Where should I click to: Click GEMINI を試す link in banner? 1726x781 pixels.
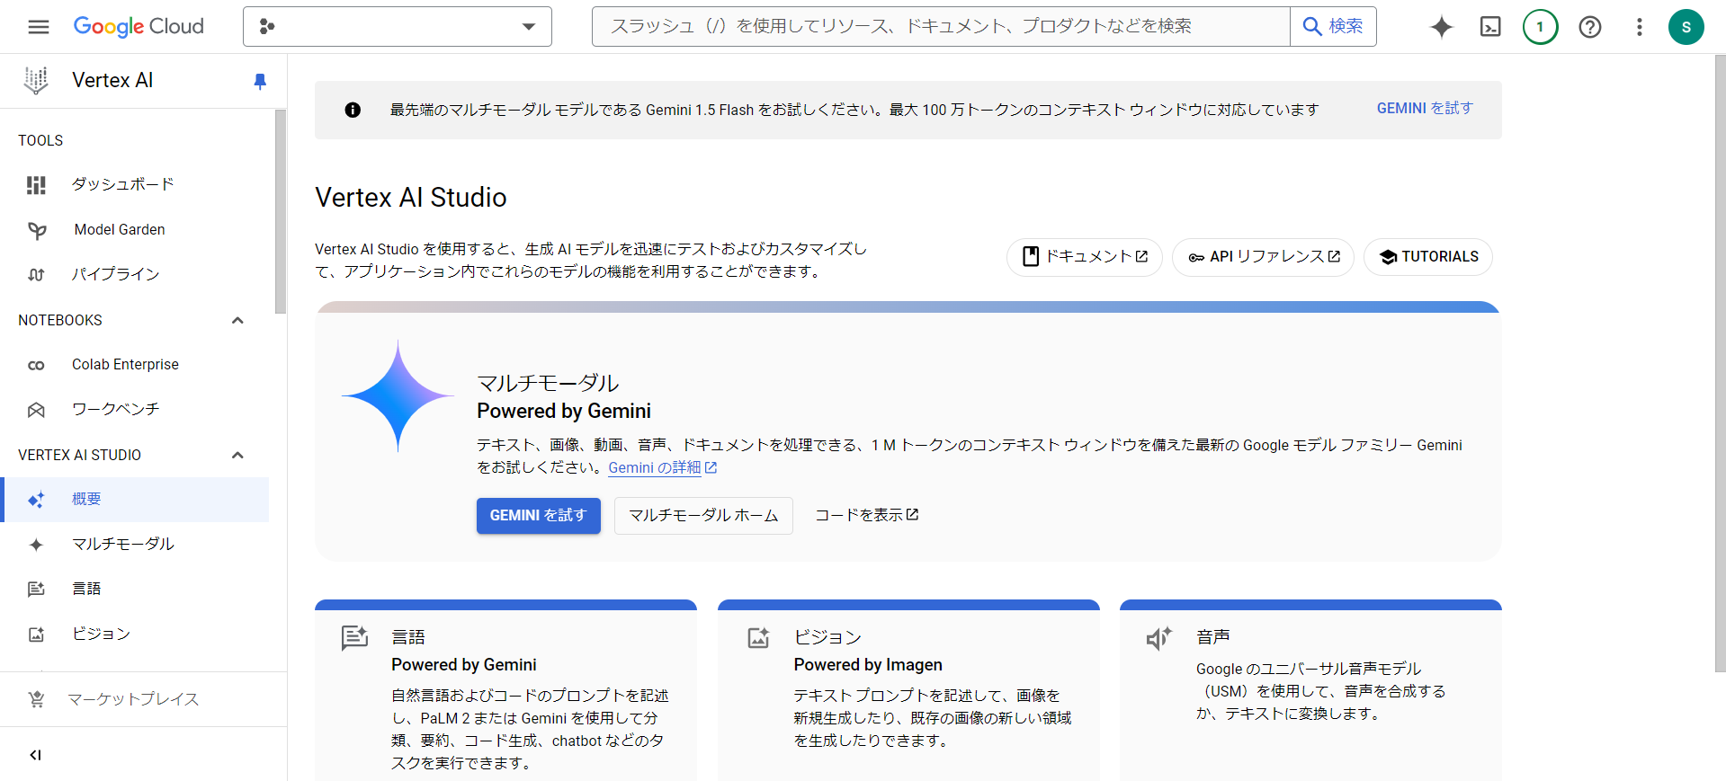click(1425, 109)
